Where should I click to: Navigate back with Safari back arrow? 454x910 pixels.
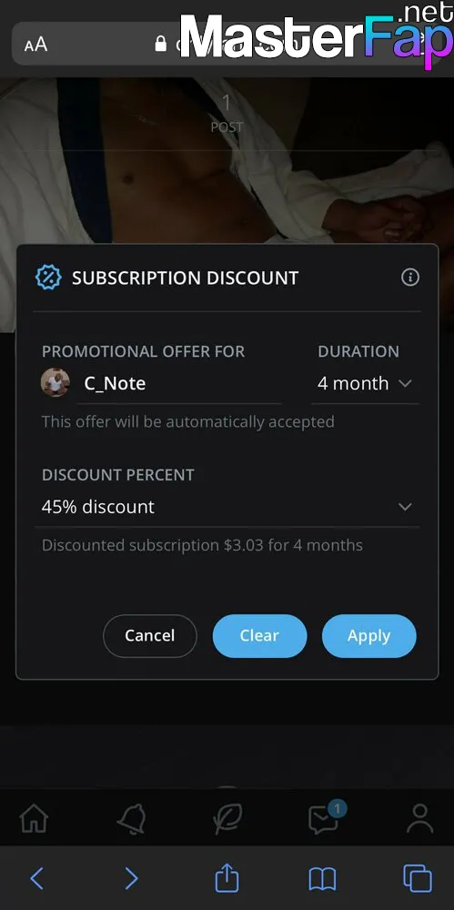[36, 879]
